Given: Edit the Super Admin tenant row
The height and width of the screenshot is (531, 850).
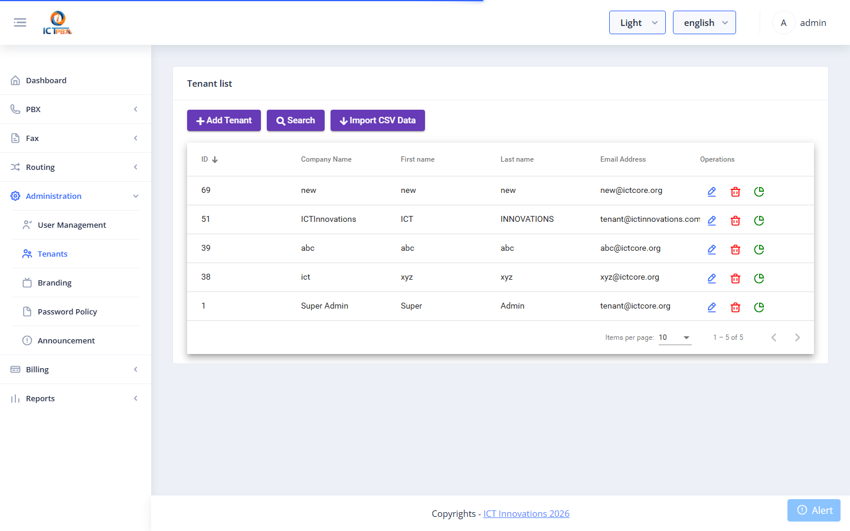Looking at the screenshot, I should tap(712, 307).
